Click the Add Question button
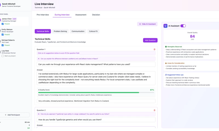 [x=150, y=40]
